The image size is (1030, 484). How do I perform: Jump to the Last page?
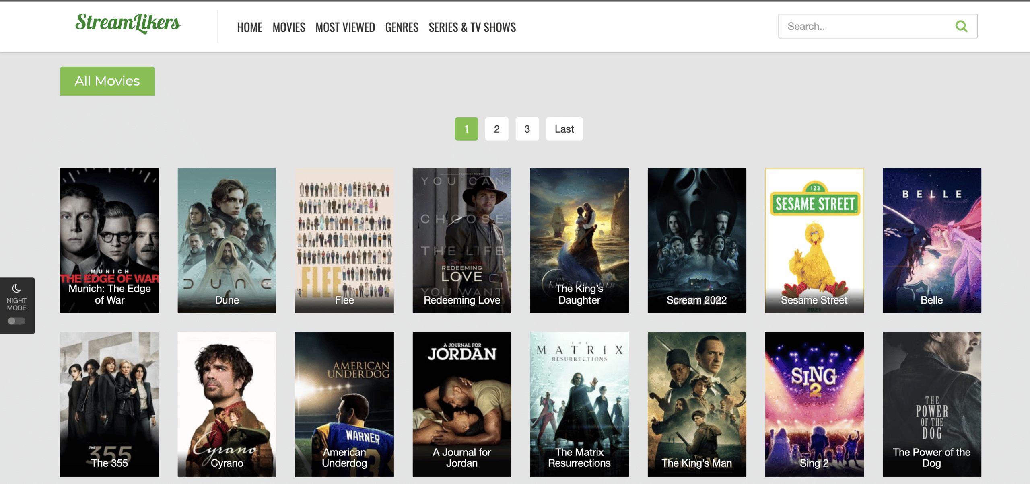[564, 129]
